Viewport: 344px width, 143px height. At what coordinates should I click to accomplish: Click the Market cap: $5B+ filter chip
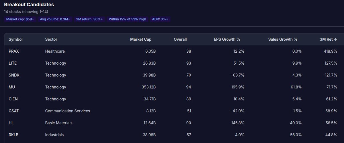20,19
